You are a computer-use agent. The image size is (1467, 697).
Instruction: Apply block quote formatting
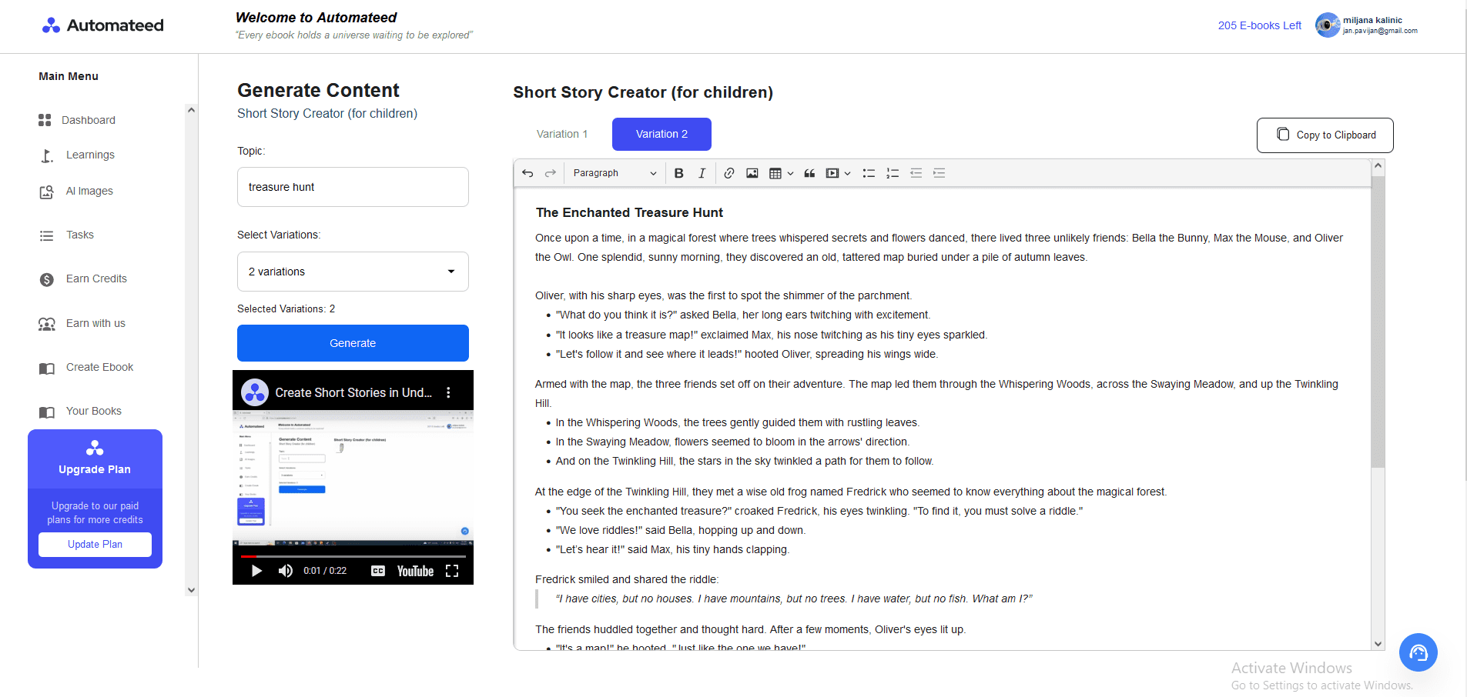809,173
